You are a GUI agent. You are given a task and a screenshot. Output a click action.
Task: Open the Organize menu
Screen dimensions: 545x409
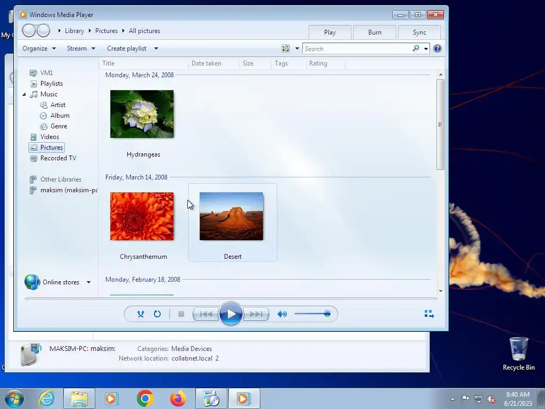click(x=39, y=48)
